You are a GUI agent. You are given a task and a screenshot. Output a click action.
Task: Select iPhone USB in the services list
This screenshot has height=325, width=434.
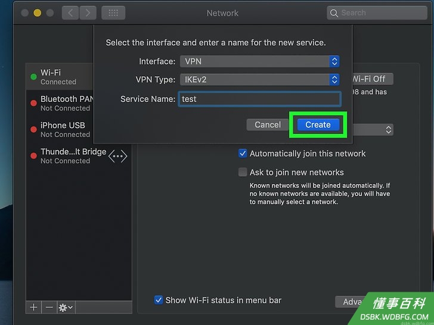pyautogui.click(x=60, y=129)
